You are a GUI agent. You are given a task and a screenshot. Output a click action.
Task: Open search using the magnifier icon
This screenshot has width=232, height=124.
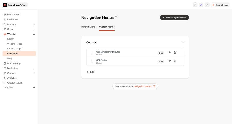click(207, 5)
